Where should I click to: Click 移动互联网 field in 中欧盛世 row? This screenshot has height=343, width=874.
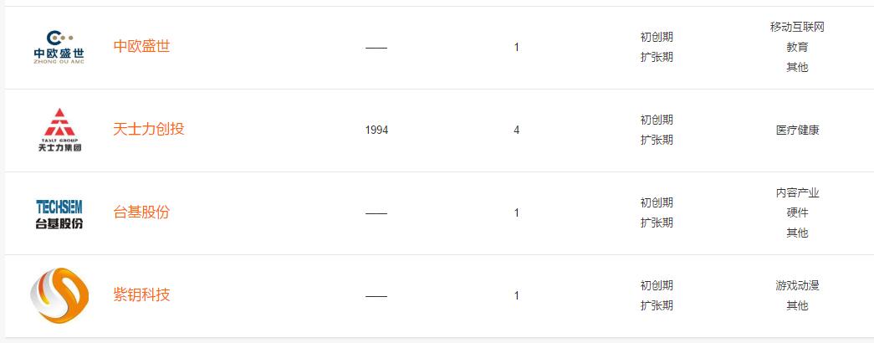click(797, 28)
